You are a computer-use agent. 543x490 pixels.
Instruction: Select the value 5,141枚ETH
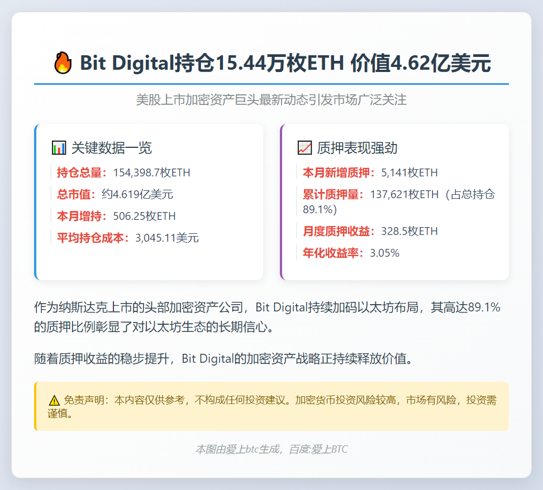pyautogui.click(x=409, y=172)
